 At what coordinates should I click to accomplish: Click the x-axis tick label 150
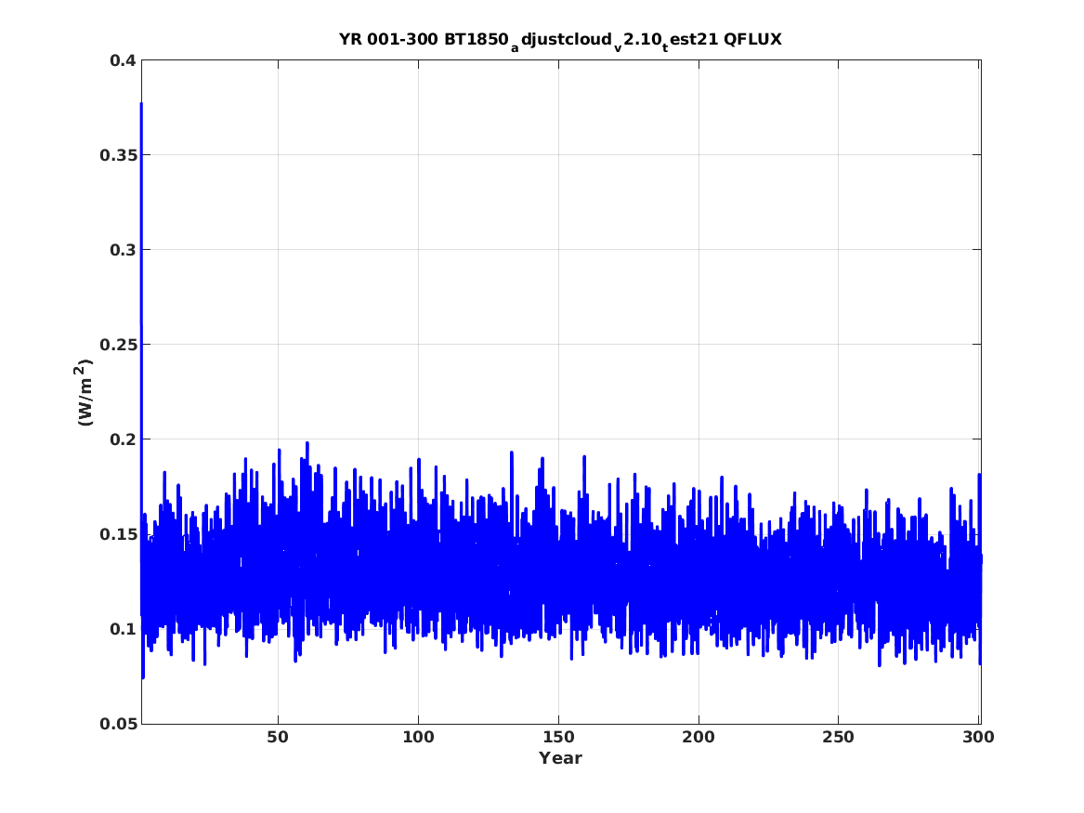[558, 738]
